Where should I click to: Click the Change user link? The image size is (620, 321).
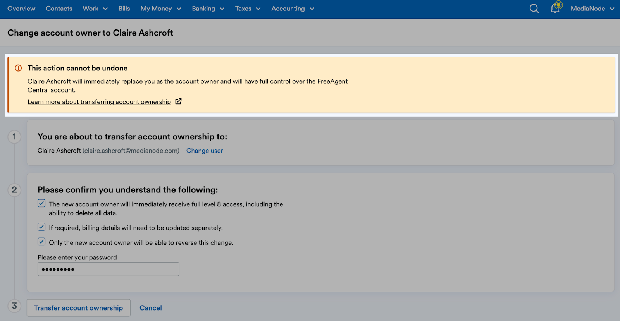click(x=205, y=151)
